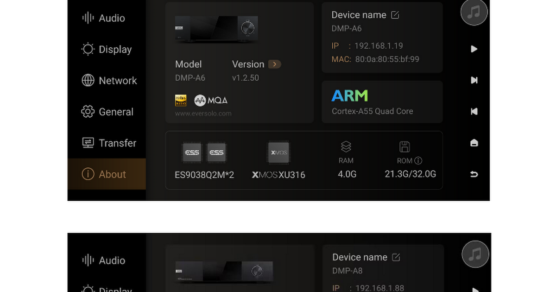Click the audio waveform icon on DMP-A6 screen
Screen dimensions: 556x292
click(88, 18)
